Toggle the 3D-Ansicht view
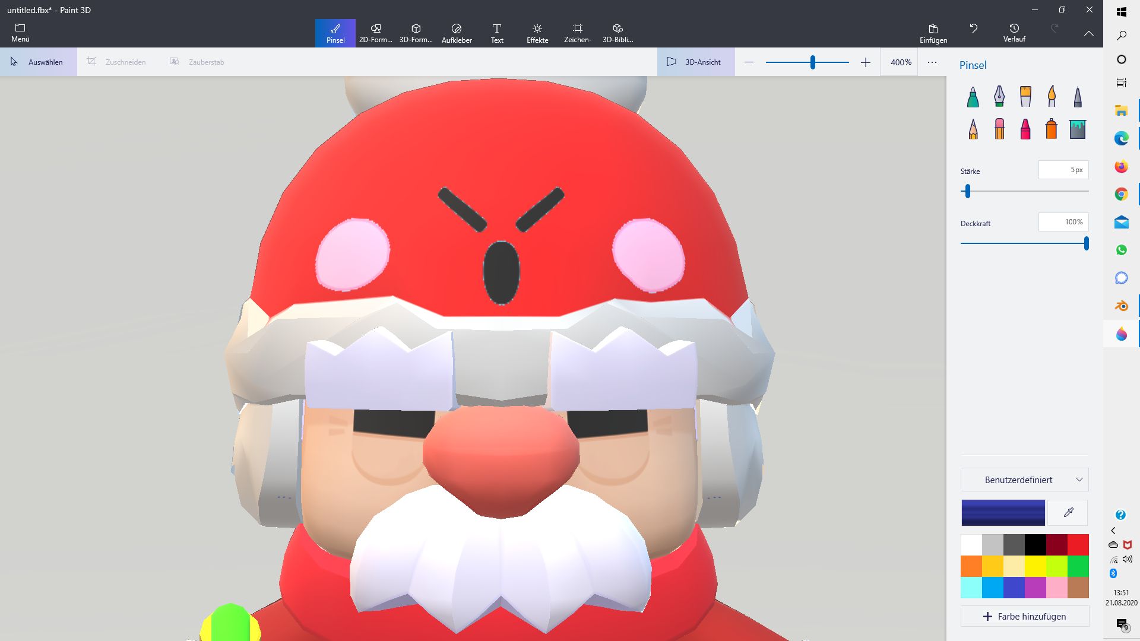Screen dimensions: 1140x641 coord(695,62)
